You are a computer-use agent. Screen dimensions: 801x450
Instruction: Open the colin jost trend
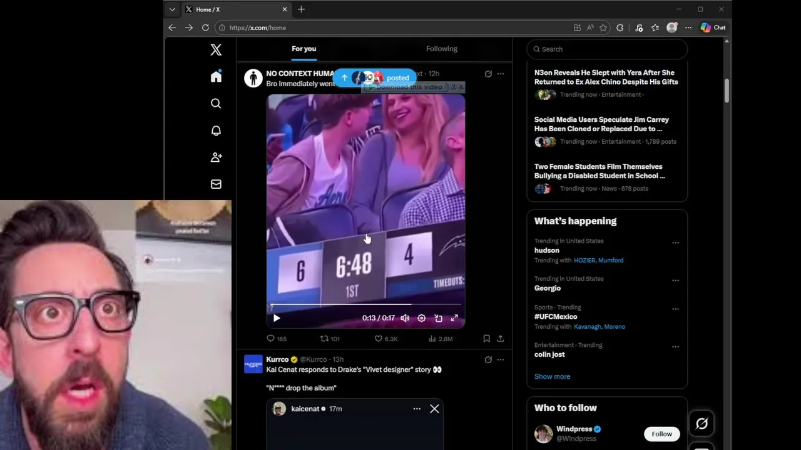[x=549, y=354]
